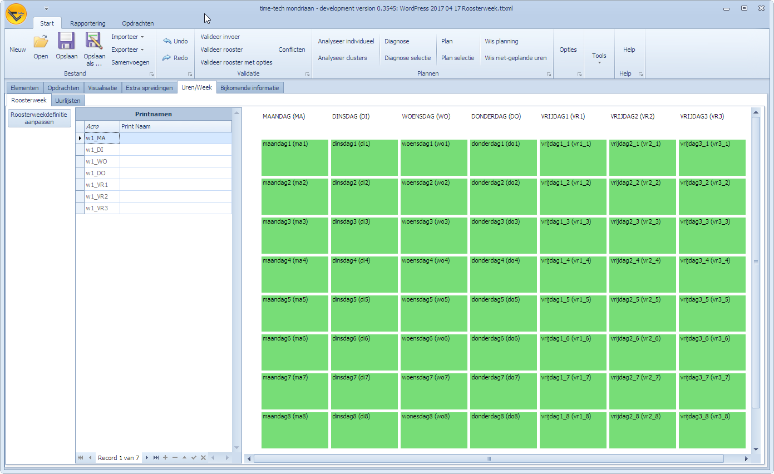Click the Nieuw button
Screen dimensions: 774x474
[x=18, y=50]
